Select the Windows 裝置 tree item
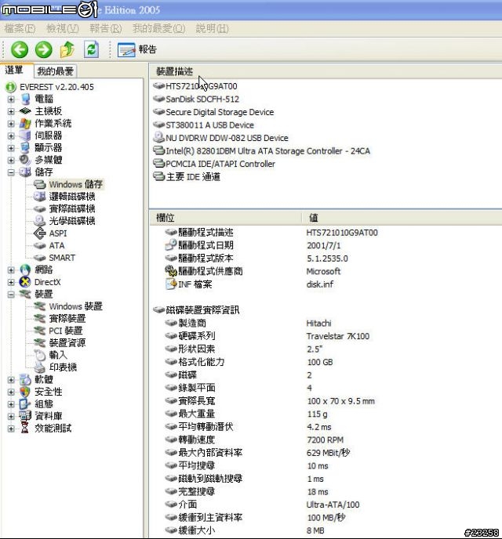502x539 pixels. [x=76, y=306]
